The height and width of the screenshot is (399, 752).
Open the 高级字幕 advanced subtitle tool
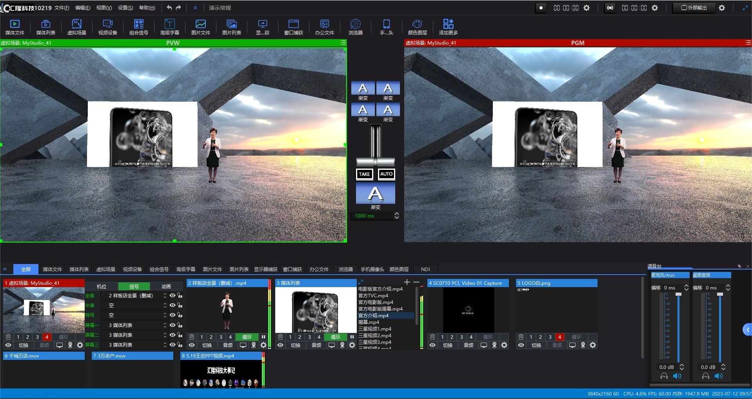point(170,27)
